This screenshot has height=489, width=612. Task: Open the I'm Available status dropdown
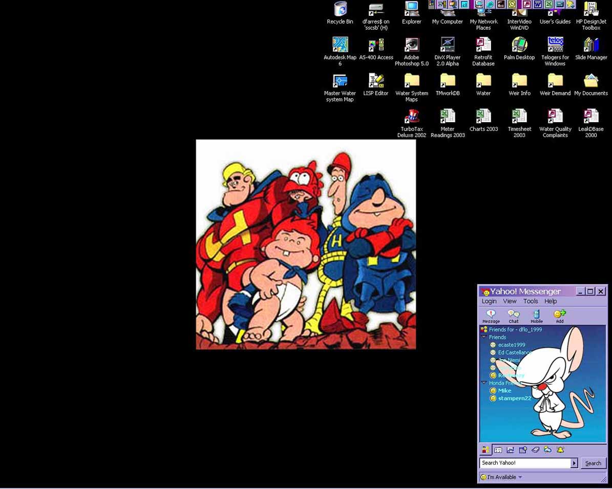(520, 477)
